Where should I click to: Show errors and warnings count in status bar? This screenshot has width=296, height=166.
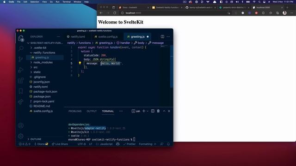click(25, 144)
